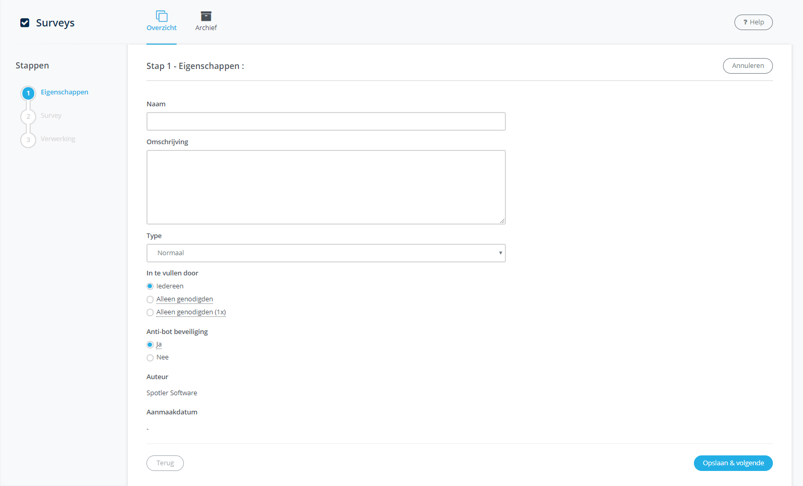The height and width of the screenshot is (486, 803).
Task: Click inside the Omschrijving text area
Action: tap(326, 187)
